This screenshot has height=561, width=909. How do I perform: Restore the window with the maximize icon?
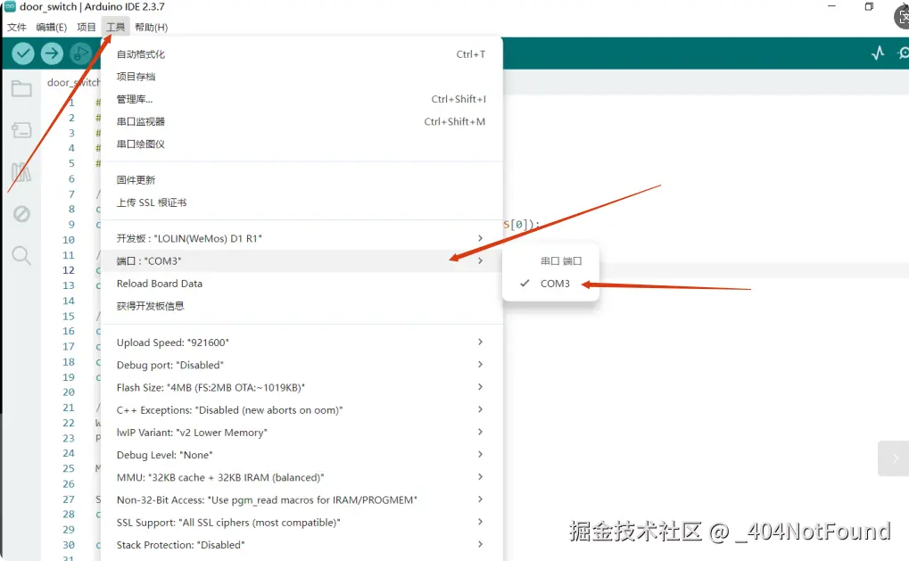coord(869,7)
